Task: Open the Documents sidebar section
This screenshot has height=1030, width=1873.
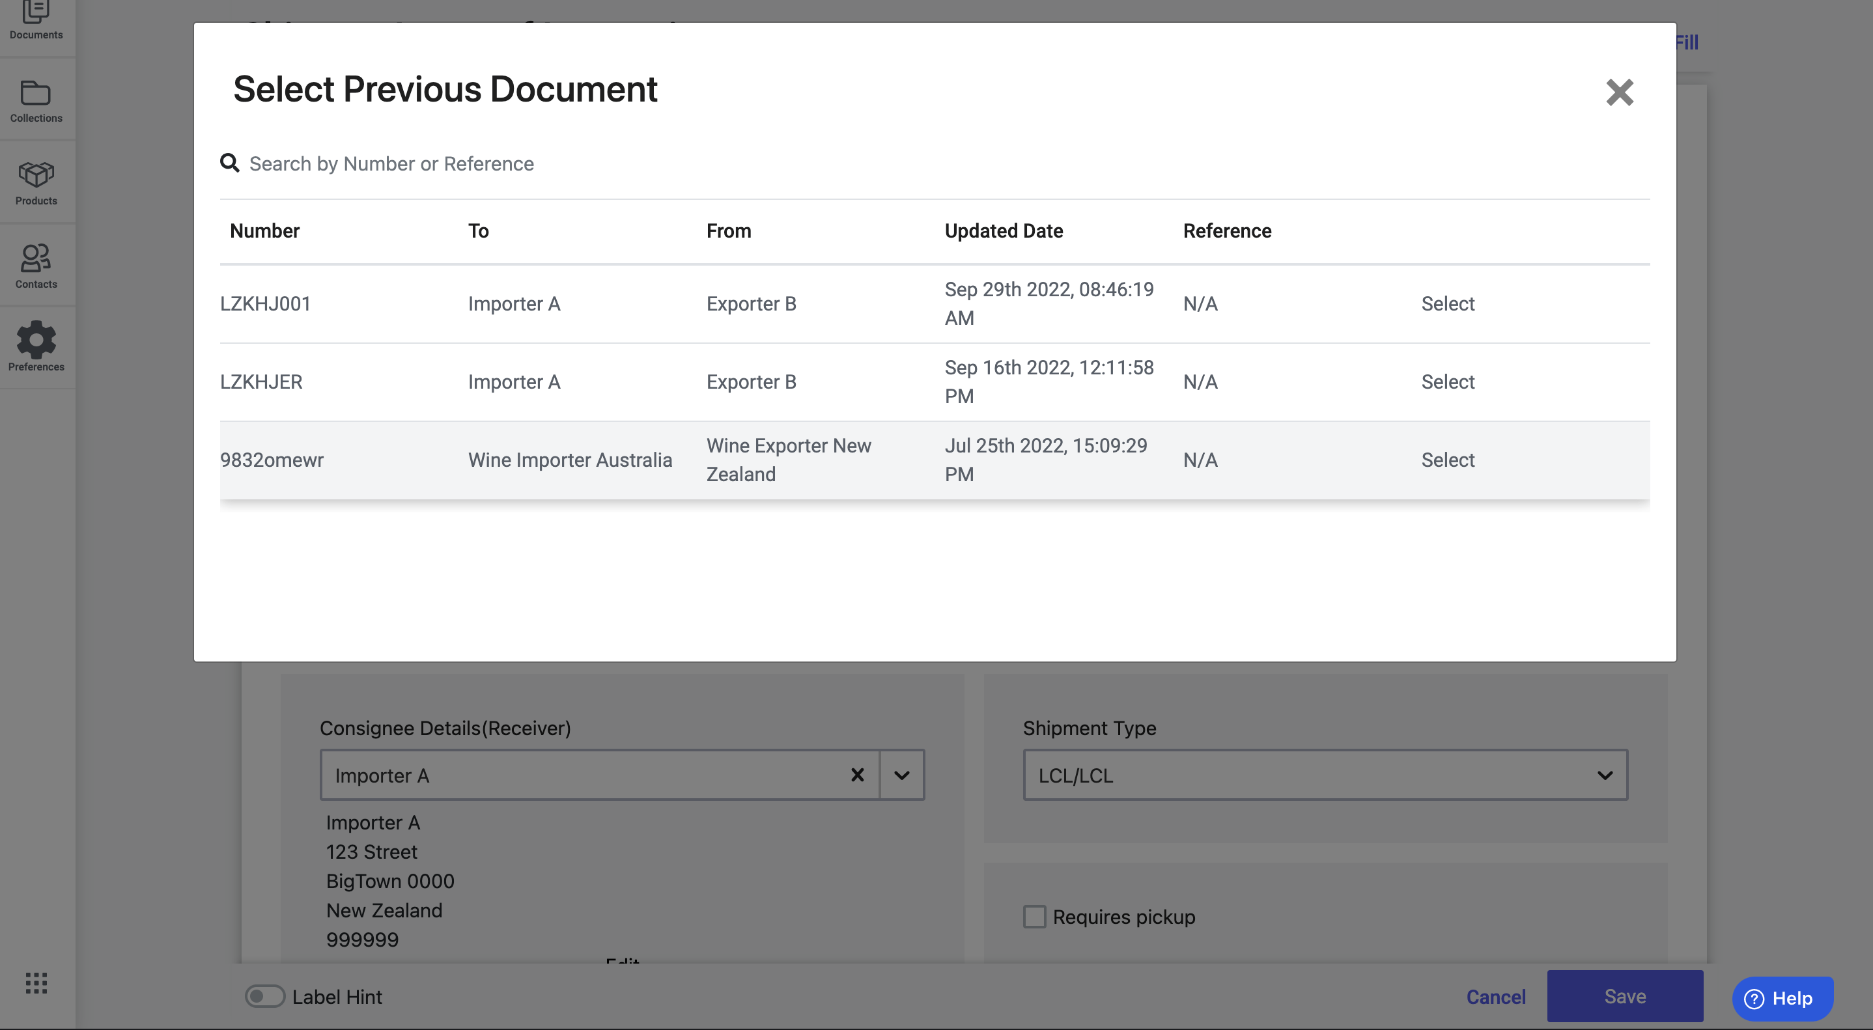Action: [36, 21]
